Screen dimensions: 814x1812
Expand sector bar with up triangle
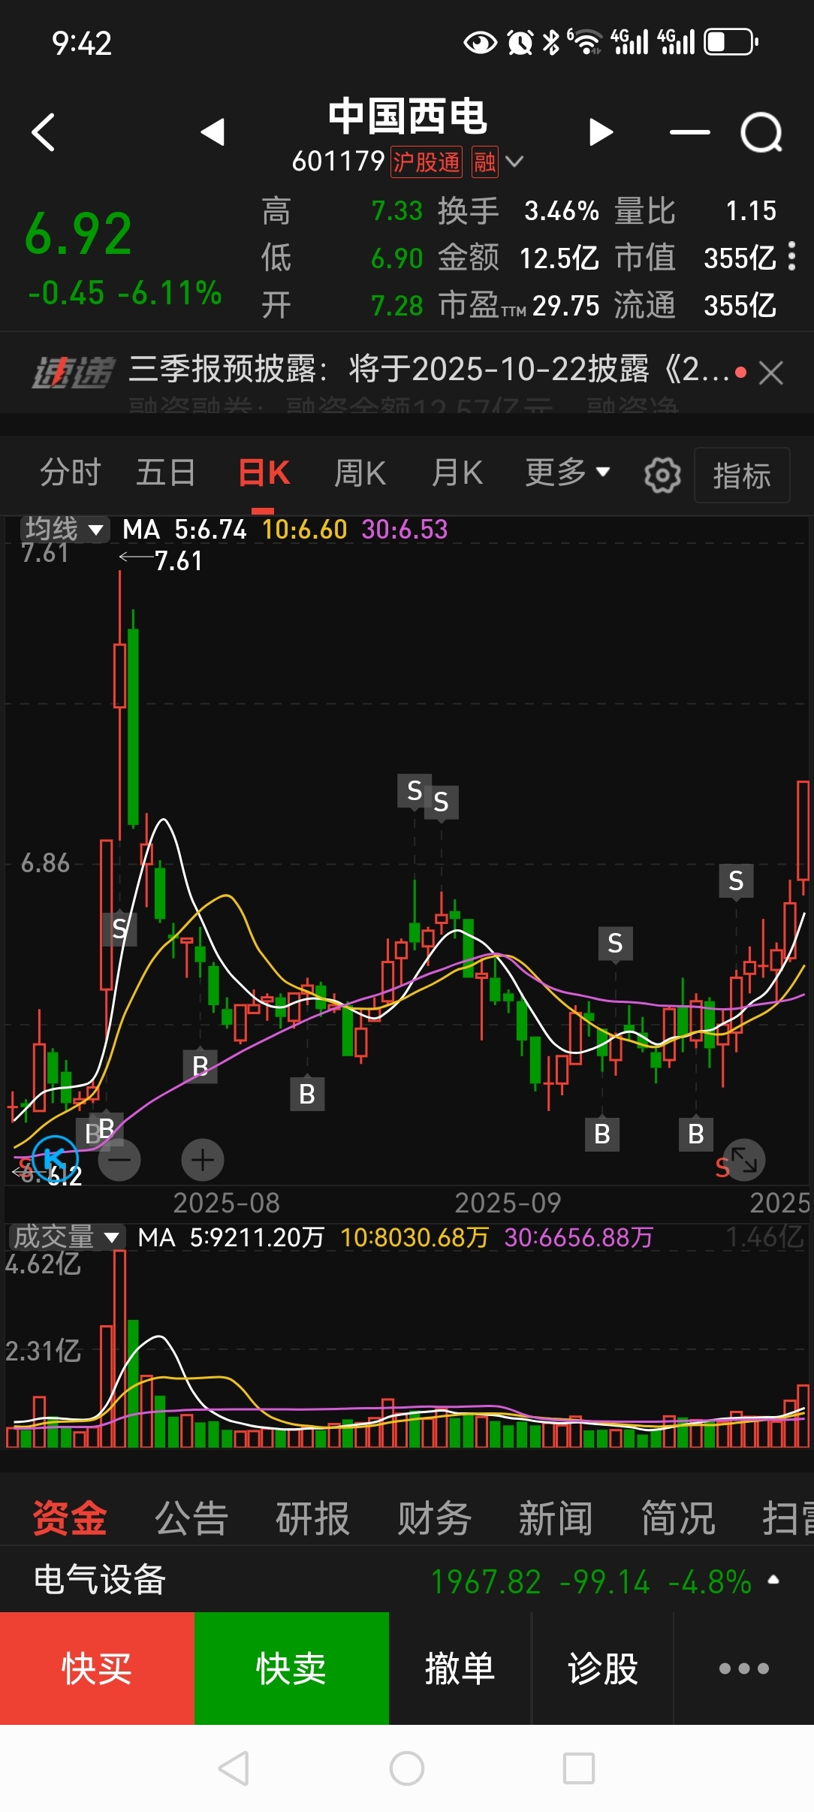pyautogui.click(x=773, y=1579)
